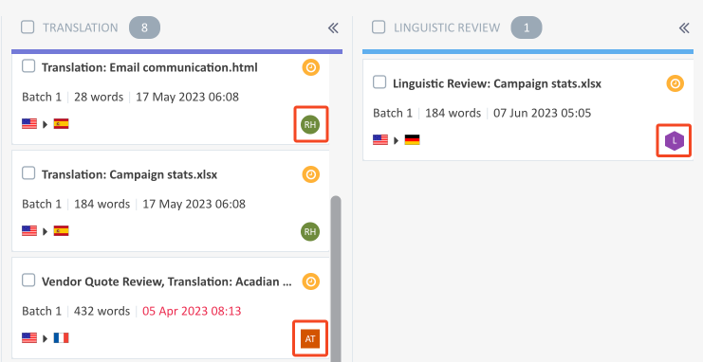This screenshot has height=362, width=703.
Task: Click clock icon on Linguistic Review card
Action: point(675,83)
